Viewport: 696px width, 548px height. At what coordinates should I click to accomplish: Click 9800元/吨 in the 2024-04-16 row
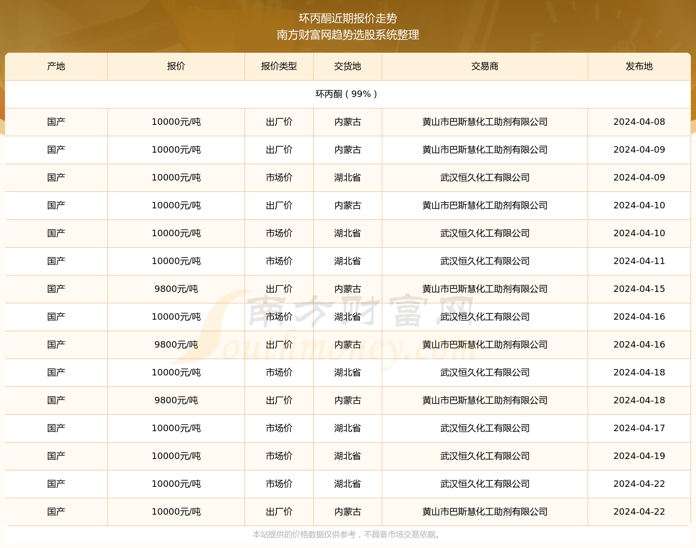[x=176, y=345]
